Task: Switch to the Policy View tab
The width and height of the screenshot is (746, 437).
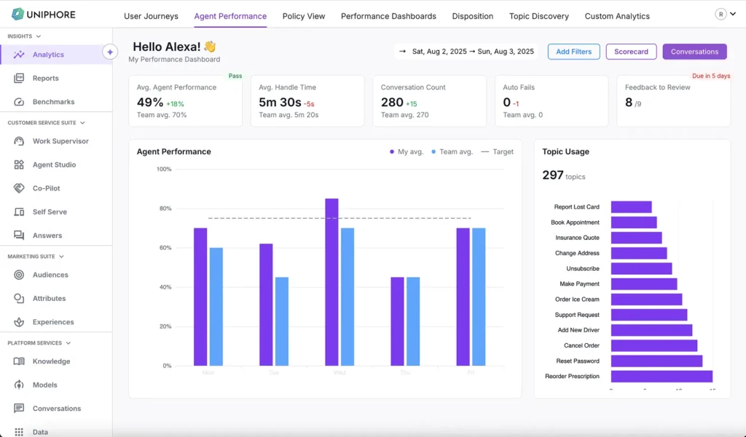Action: (x=304, y=16)
